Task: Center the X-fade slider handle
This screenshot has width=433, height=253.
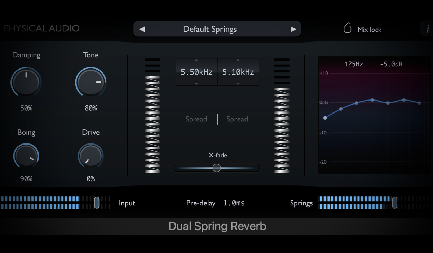Action: (216, 168)
